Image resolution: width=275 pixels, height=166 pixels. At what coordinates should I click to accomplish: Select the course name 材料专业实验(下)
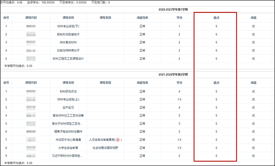pos(68,26)
